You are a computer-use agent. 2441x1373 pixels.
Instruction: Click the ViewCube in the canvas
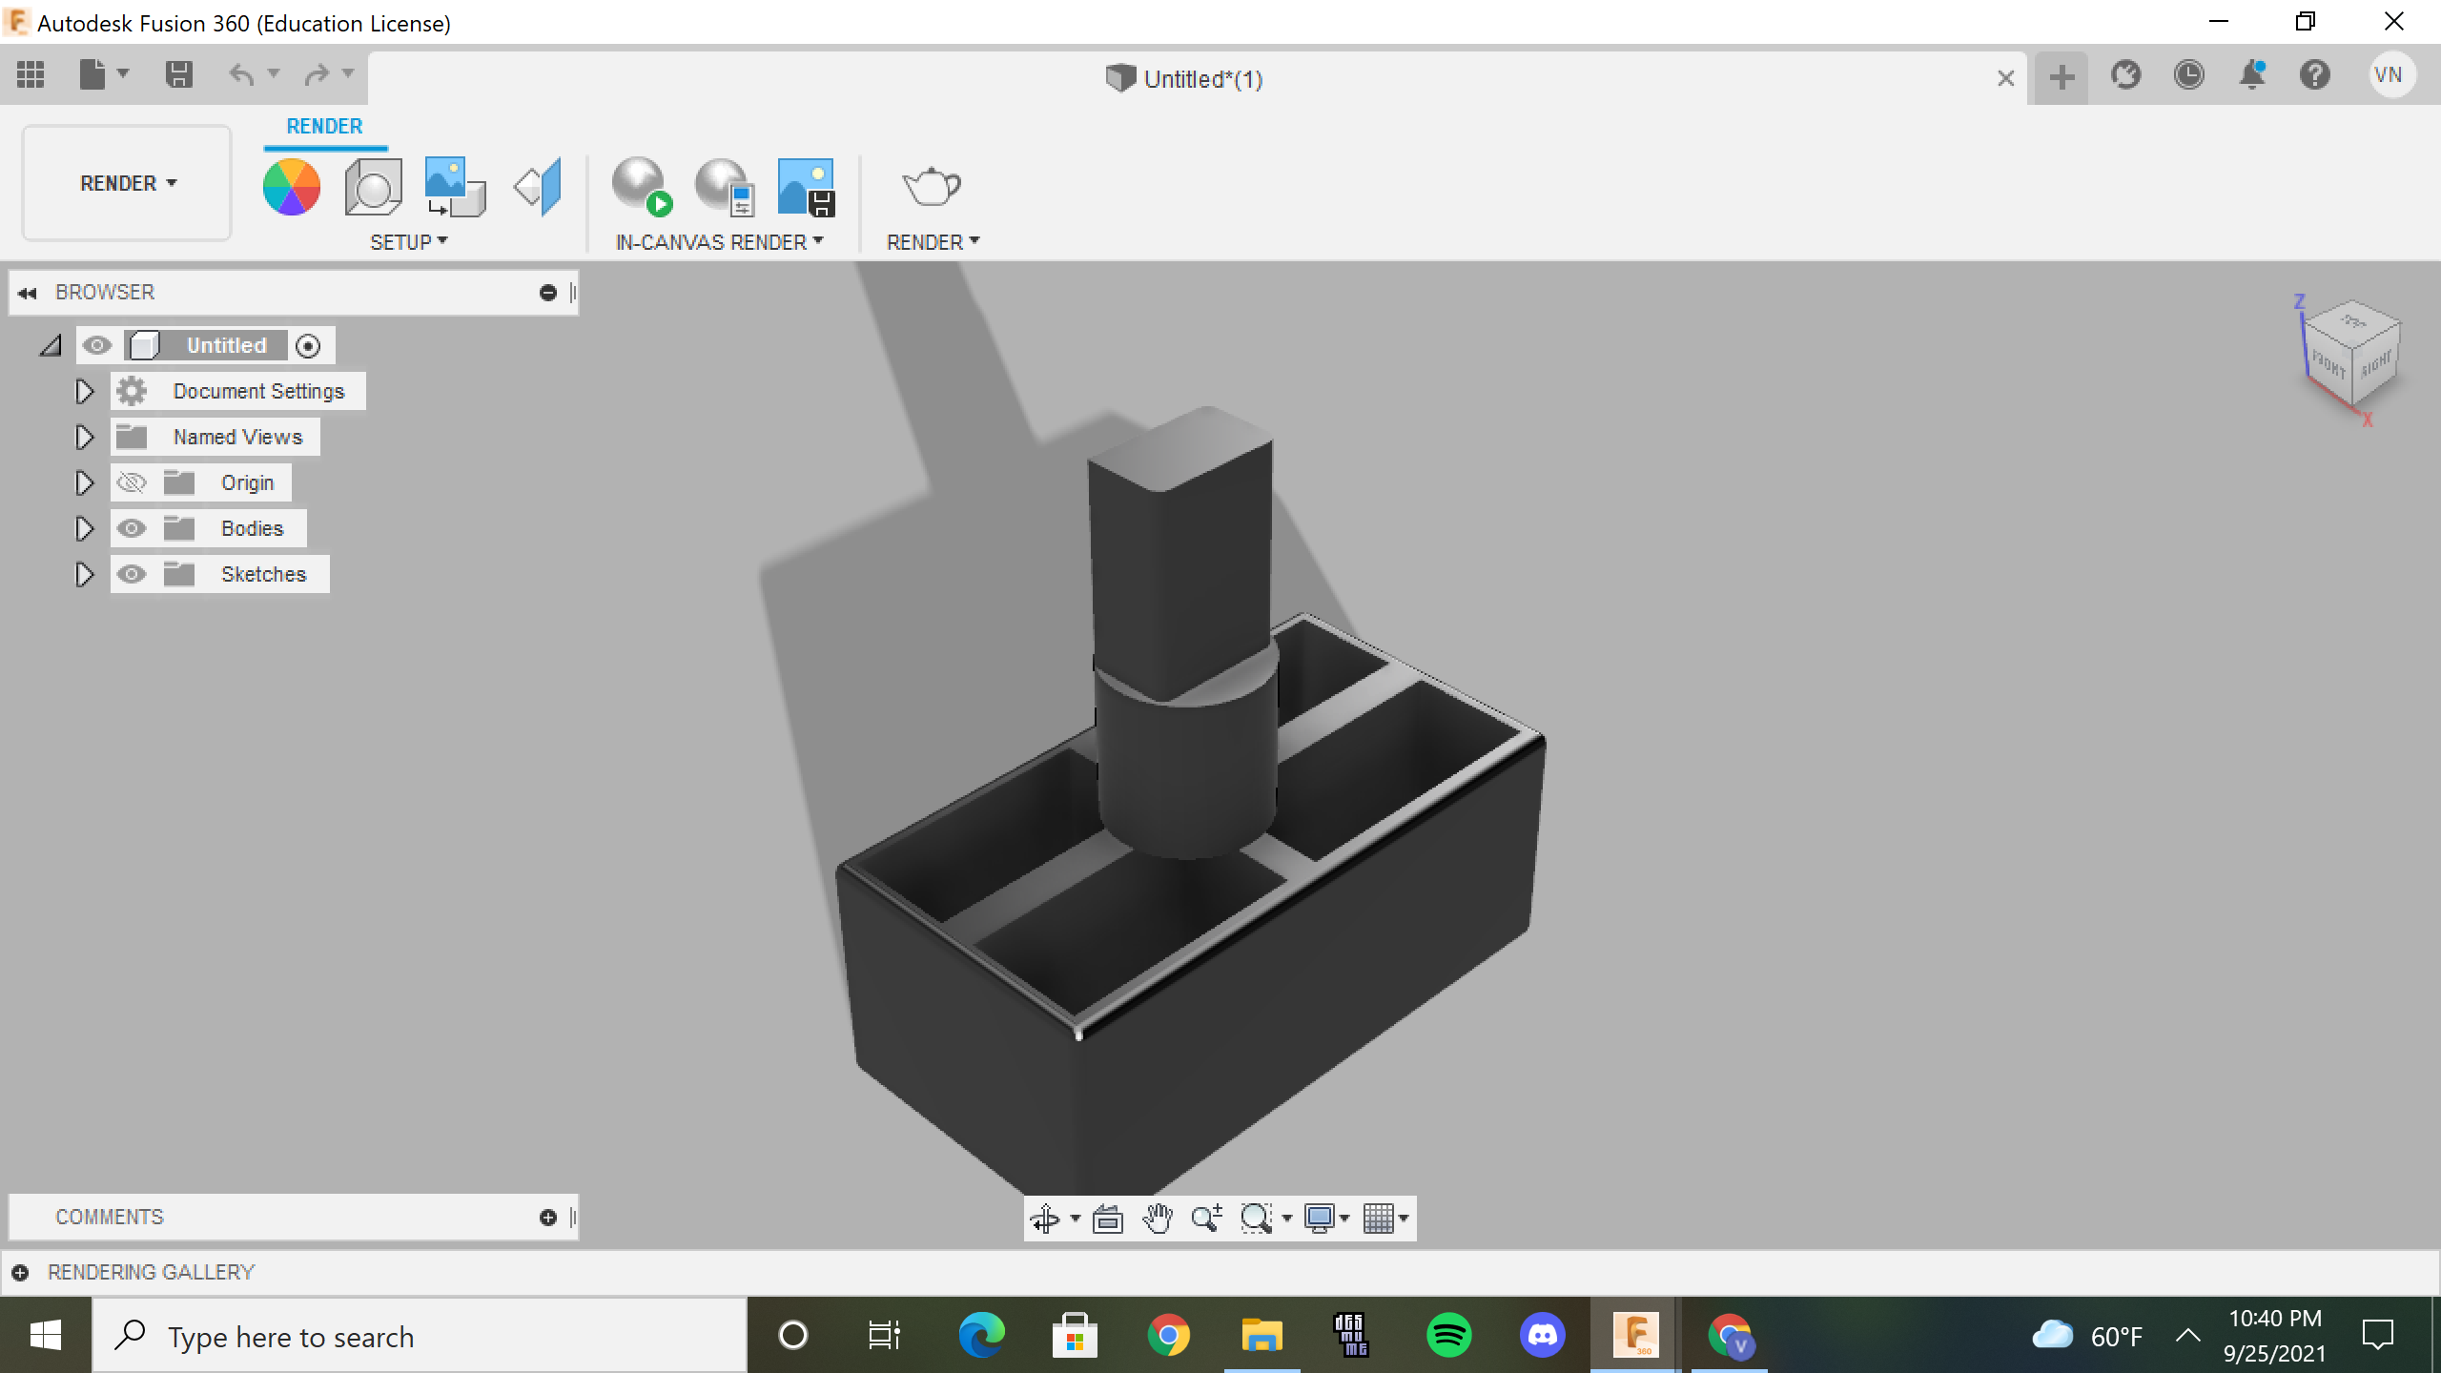point(2352,355)
